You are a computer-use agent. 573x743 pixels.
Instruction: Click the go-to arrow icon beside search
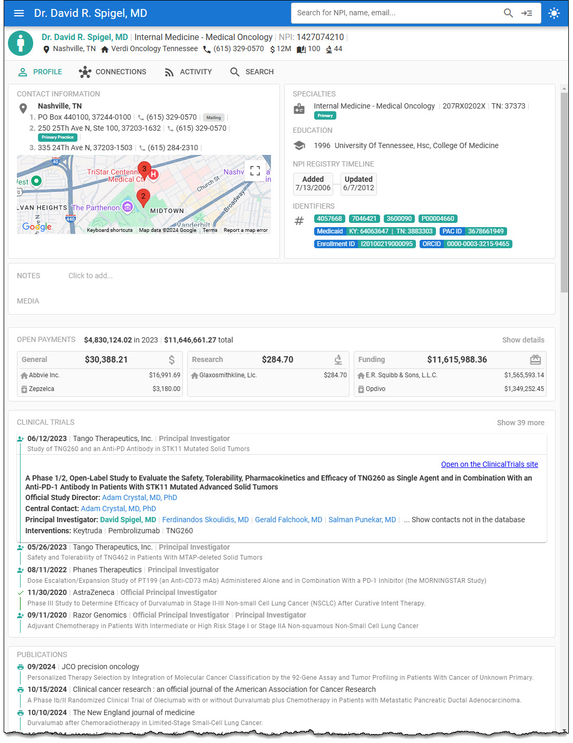click(x=527, y=13)
